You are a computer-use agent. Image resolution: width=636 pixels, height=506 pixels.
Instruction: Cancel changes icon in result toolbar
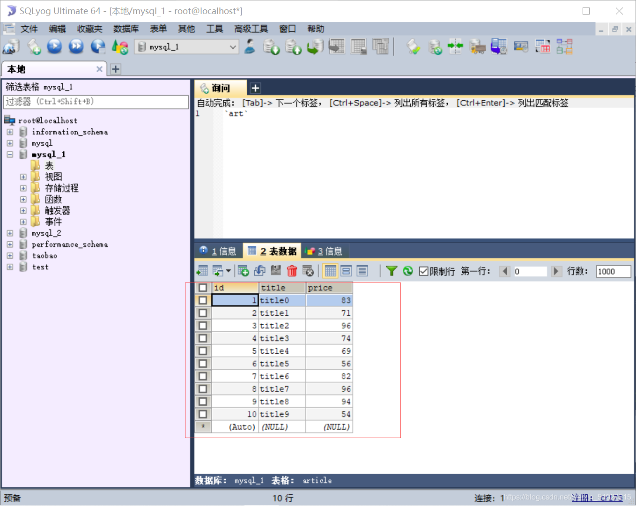(308, 271)
